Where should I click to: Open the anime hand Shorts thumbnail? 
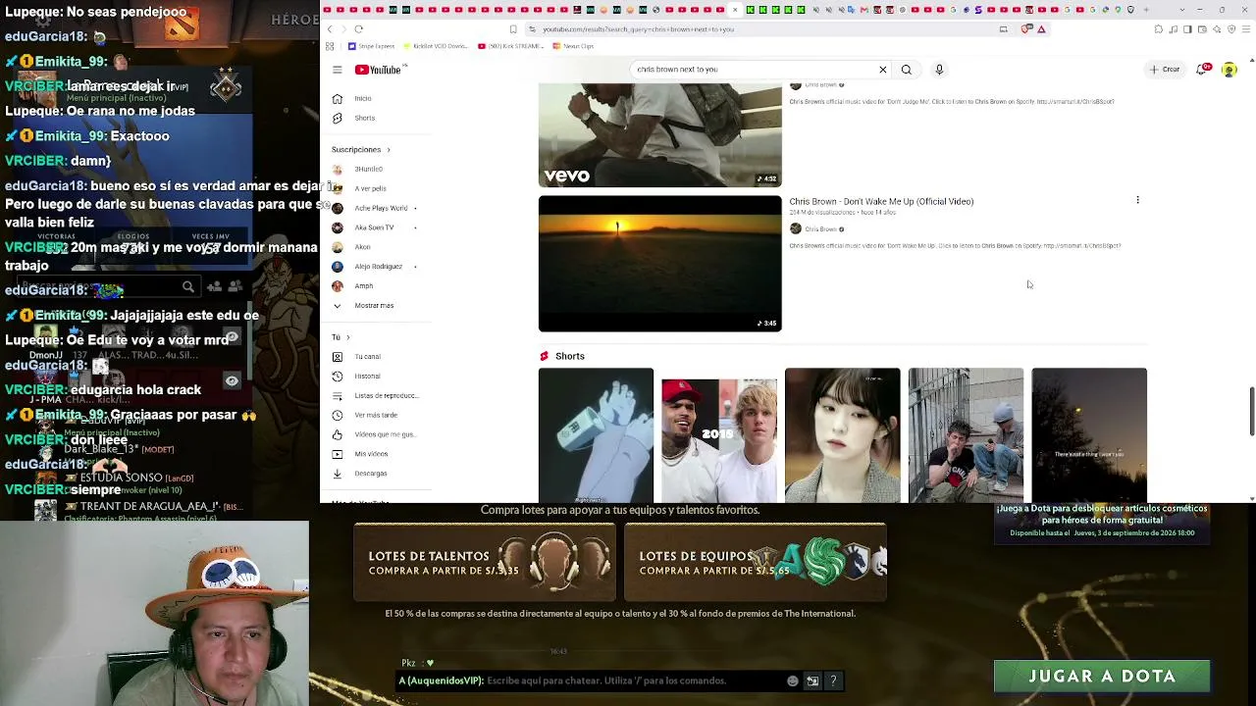point(596,435)
